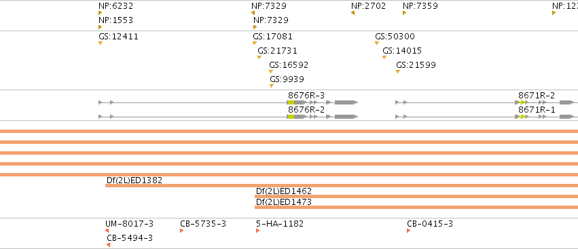Click the NP:2702 insertion arrow
Screen dimensions: 578x249
(x=353, y=14)
